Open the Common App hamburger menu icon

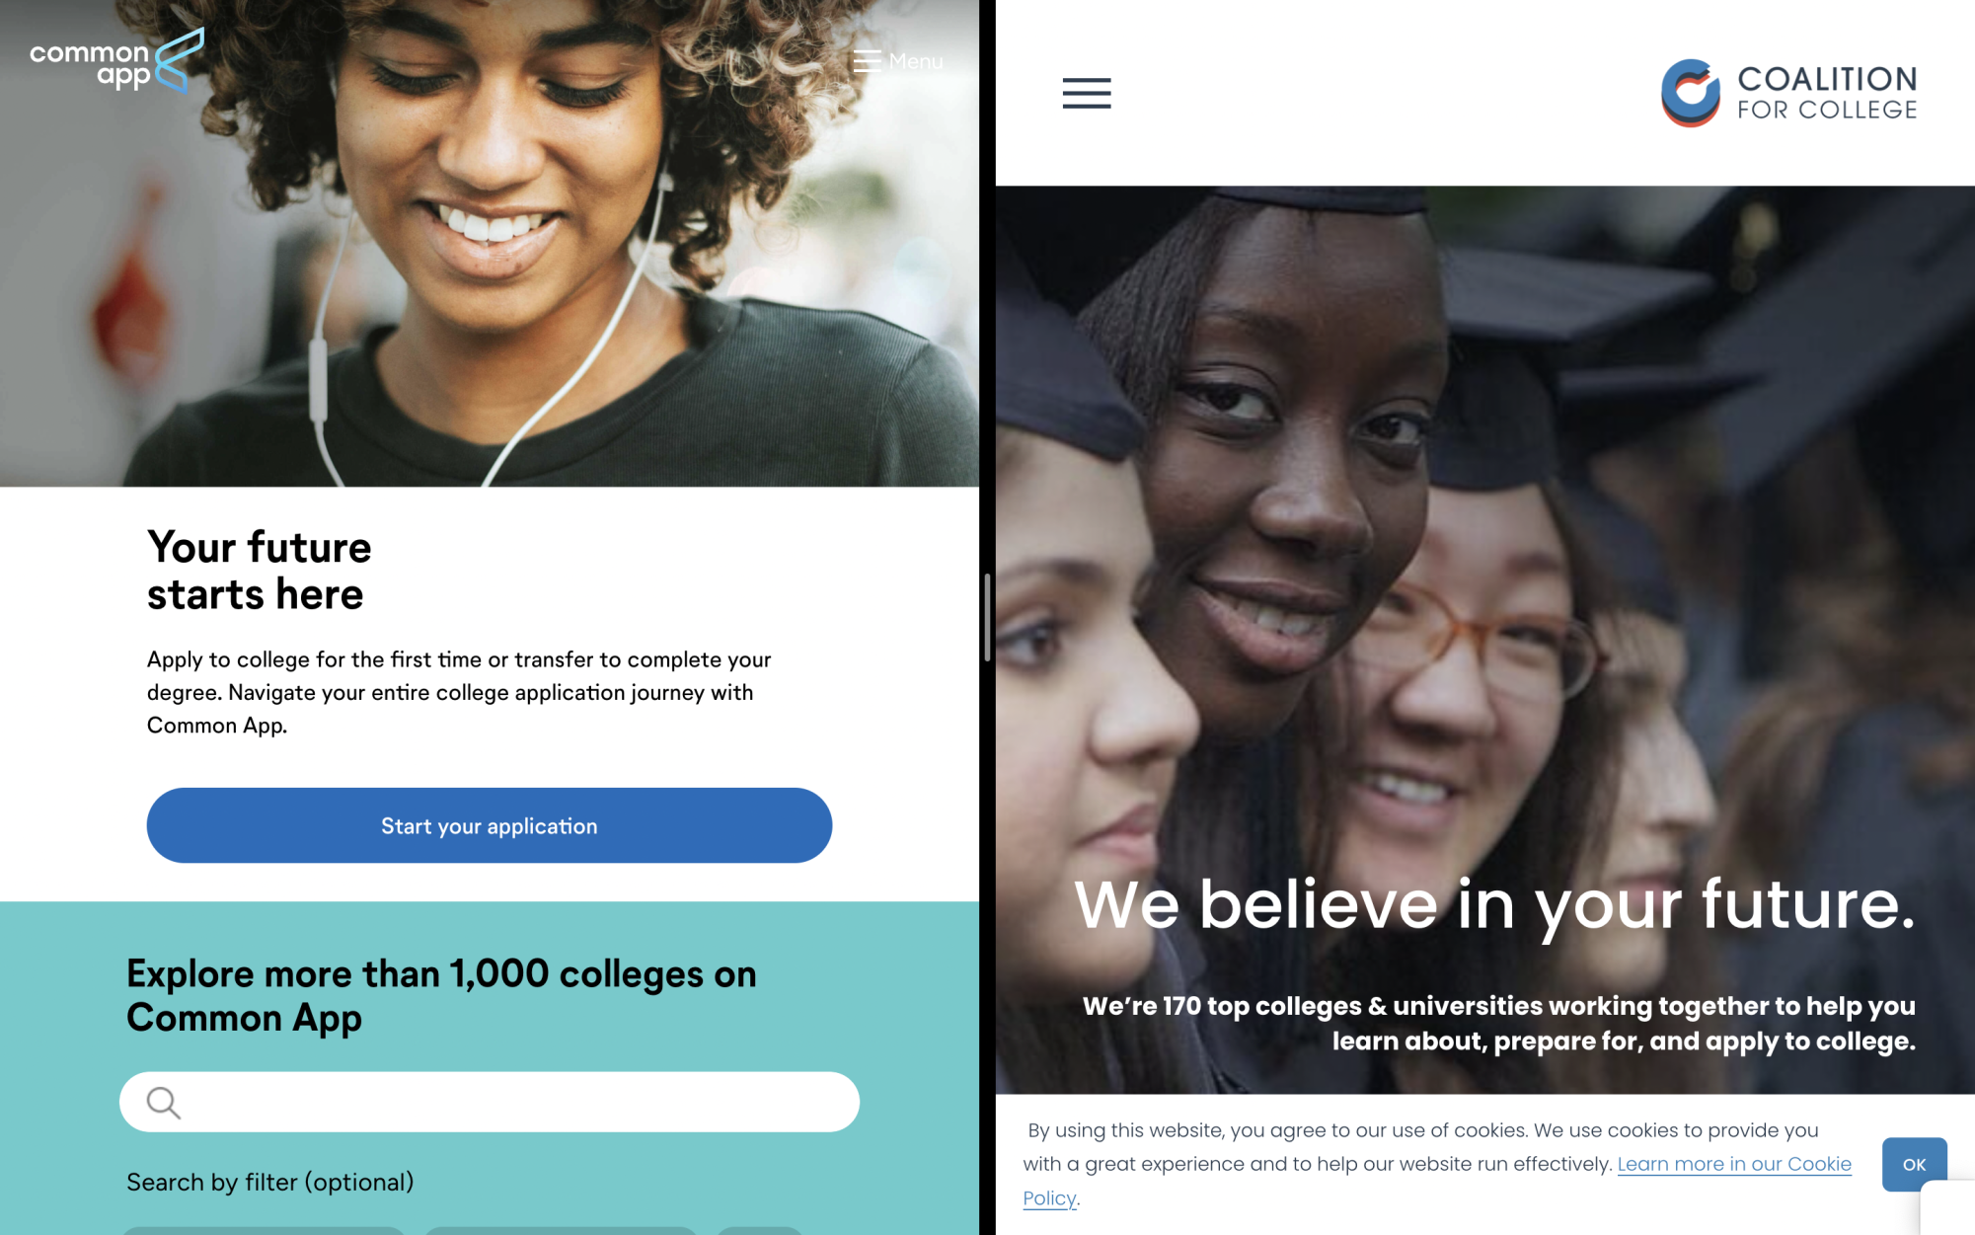[867, 61]
